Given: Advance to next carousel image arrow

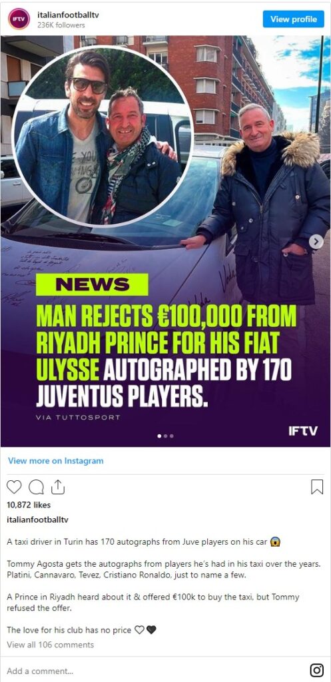Looking at the screenshot, I should pos(316,241).
